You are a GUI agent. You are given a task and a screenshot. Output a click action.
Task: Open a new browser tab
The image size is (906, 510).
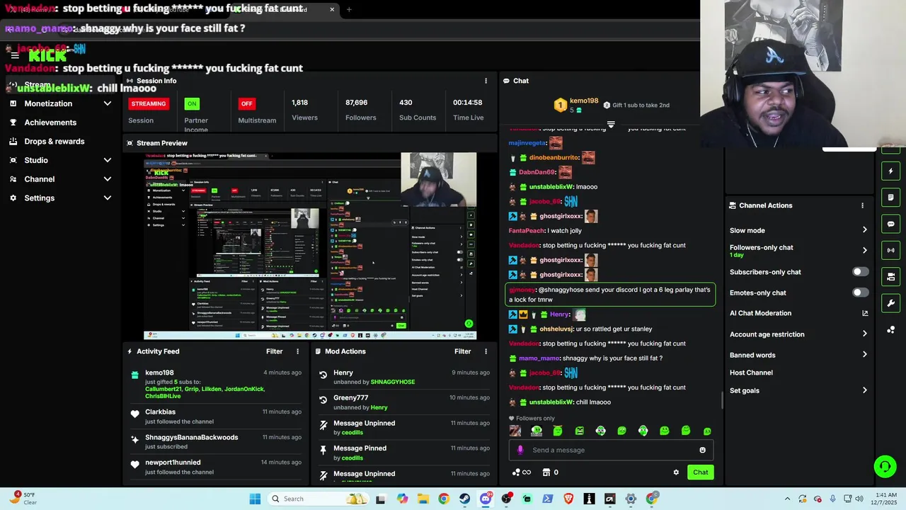[349, 9]
